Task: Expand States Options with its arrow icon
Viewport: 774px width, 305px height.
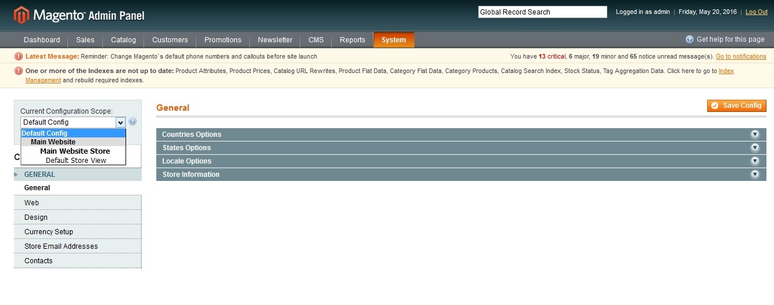Action: pos(755,147)
